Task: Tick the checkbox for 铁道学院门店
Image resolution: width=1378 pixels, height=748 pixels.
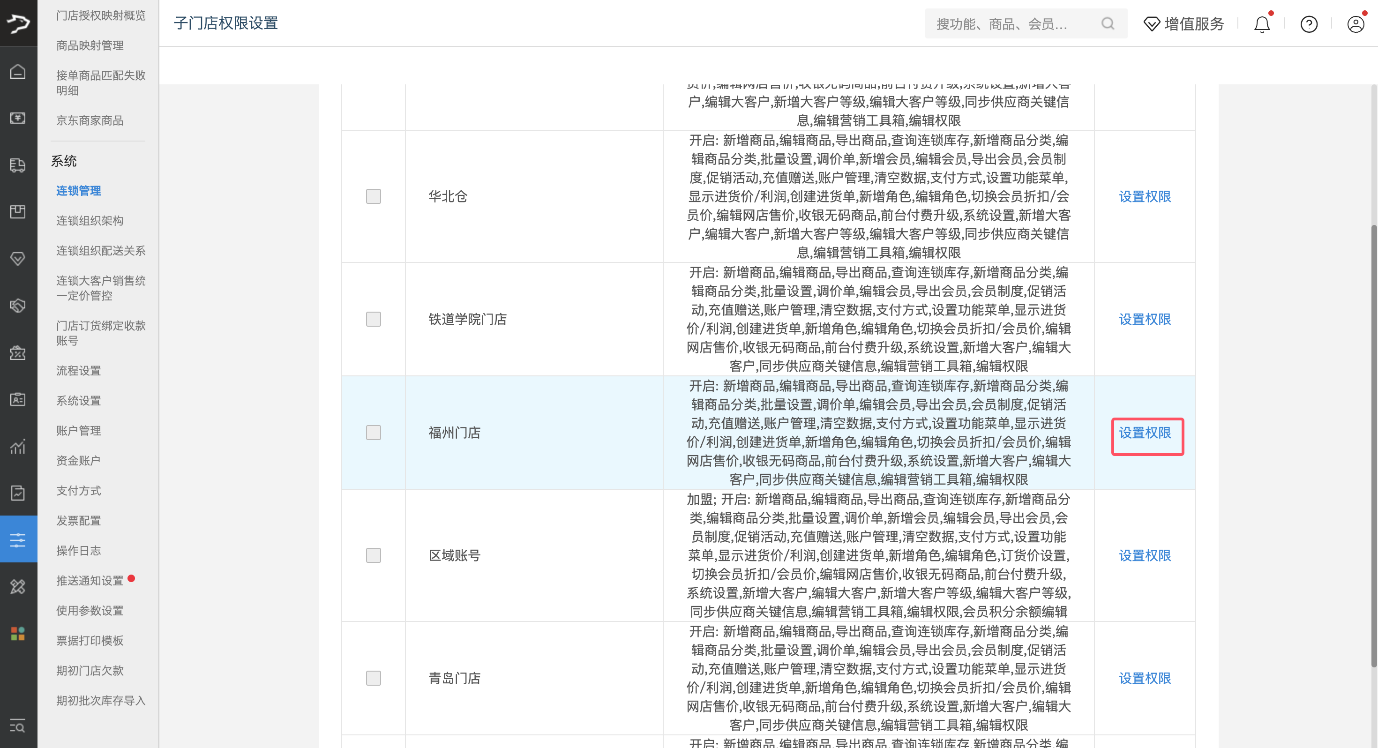Action: pyautogui.click(x=374, y=320)
